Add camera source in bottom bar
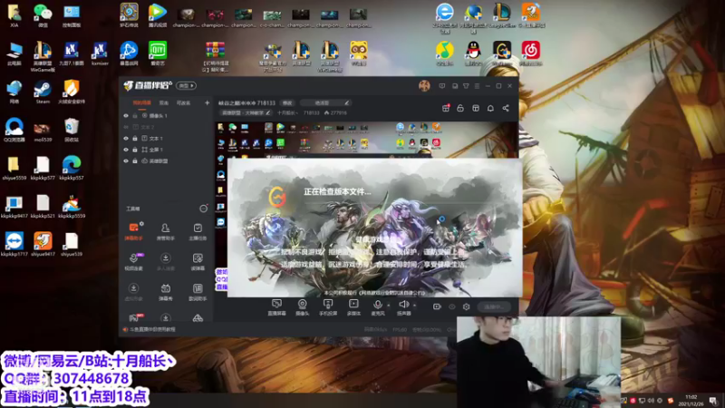Screen dimensions: 725x408 point(302,306)
